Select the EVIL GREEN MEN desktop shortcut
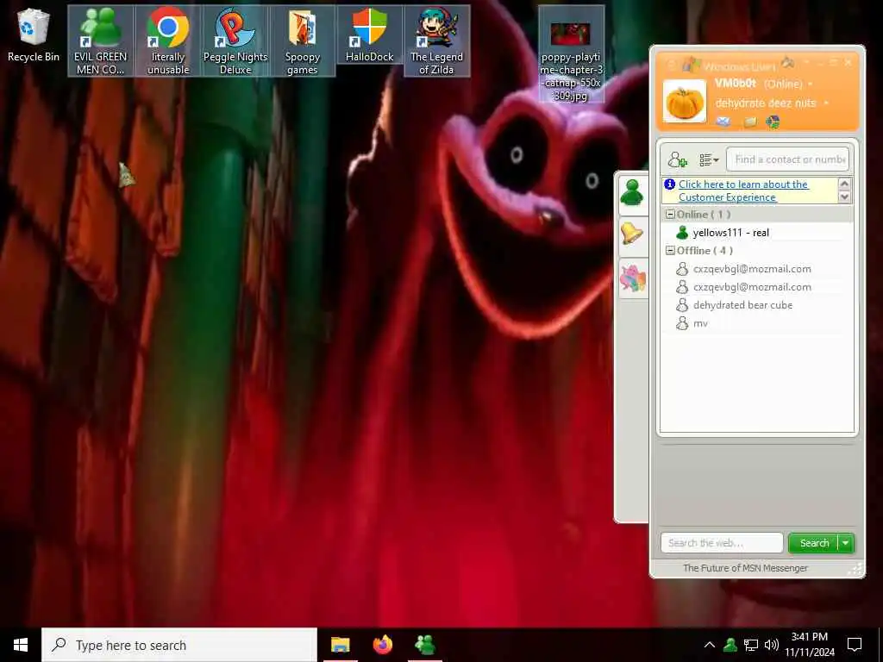The image size is (883, 662). click(101, 41)
